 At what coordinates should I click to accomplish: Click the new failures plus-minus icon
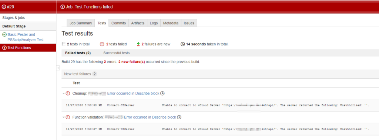coord(138,44)
